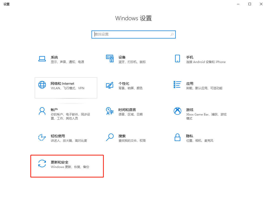Click the Gaming Xbox icon
267x208 pixels.
click(177, 111)
